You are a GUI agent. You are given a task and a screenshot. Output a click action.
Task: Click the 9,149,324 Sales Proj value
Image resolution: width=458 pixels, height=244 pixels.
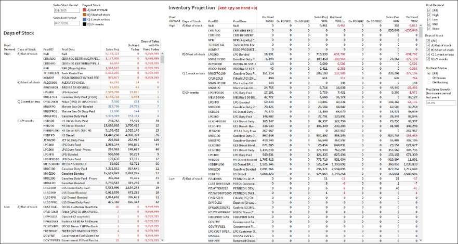pyautogui.click(x=113, y=54)
